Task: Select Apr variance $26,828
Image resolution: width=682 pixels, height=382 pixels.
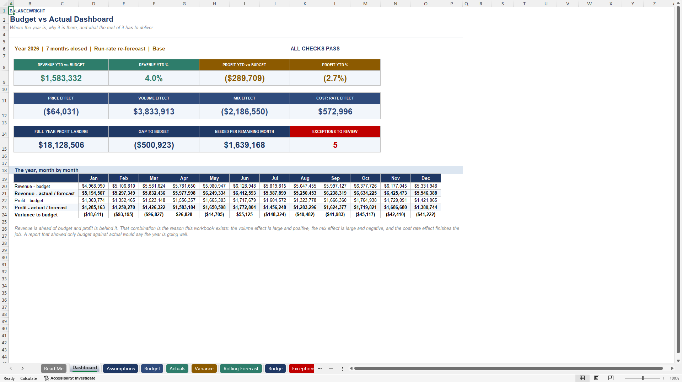Action: [184, 215]
